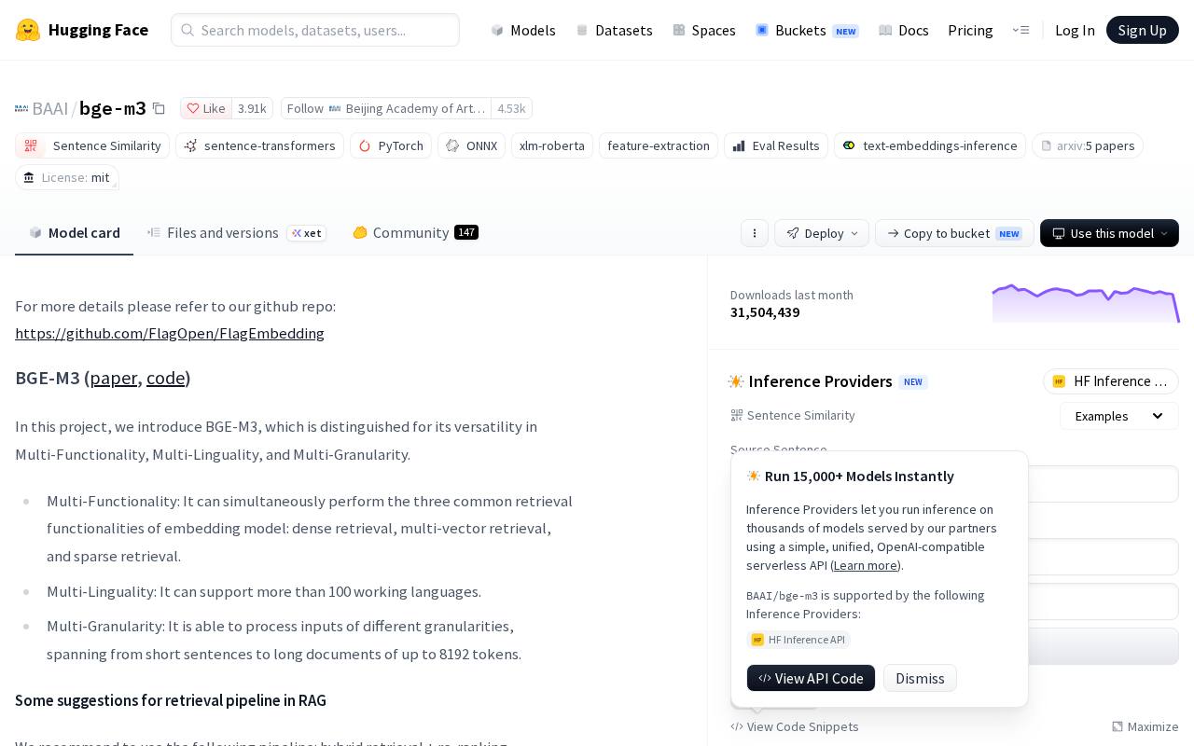Go to Models in the navigation

pyautogui.click(x=523, y=30)
